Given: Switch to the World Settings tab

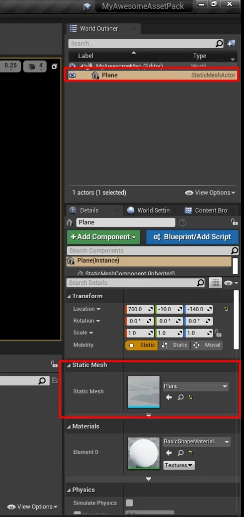Looking at the screenshot, I should pyautogui.click(x=150, y=210).
